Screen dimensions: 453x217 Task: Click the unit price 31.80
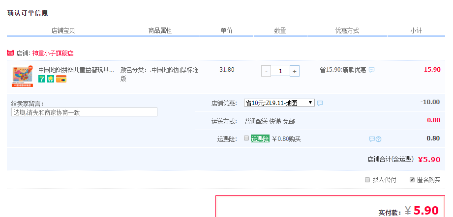(x=227, y=69)
